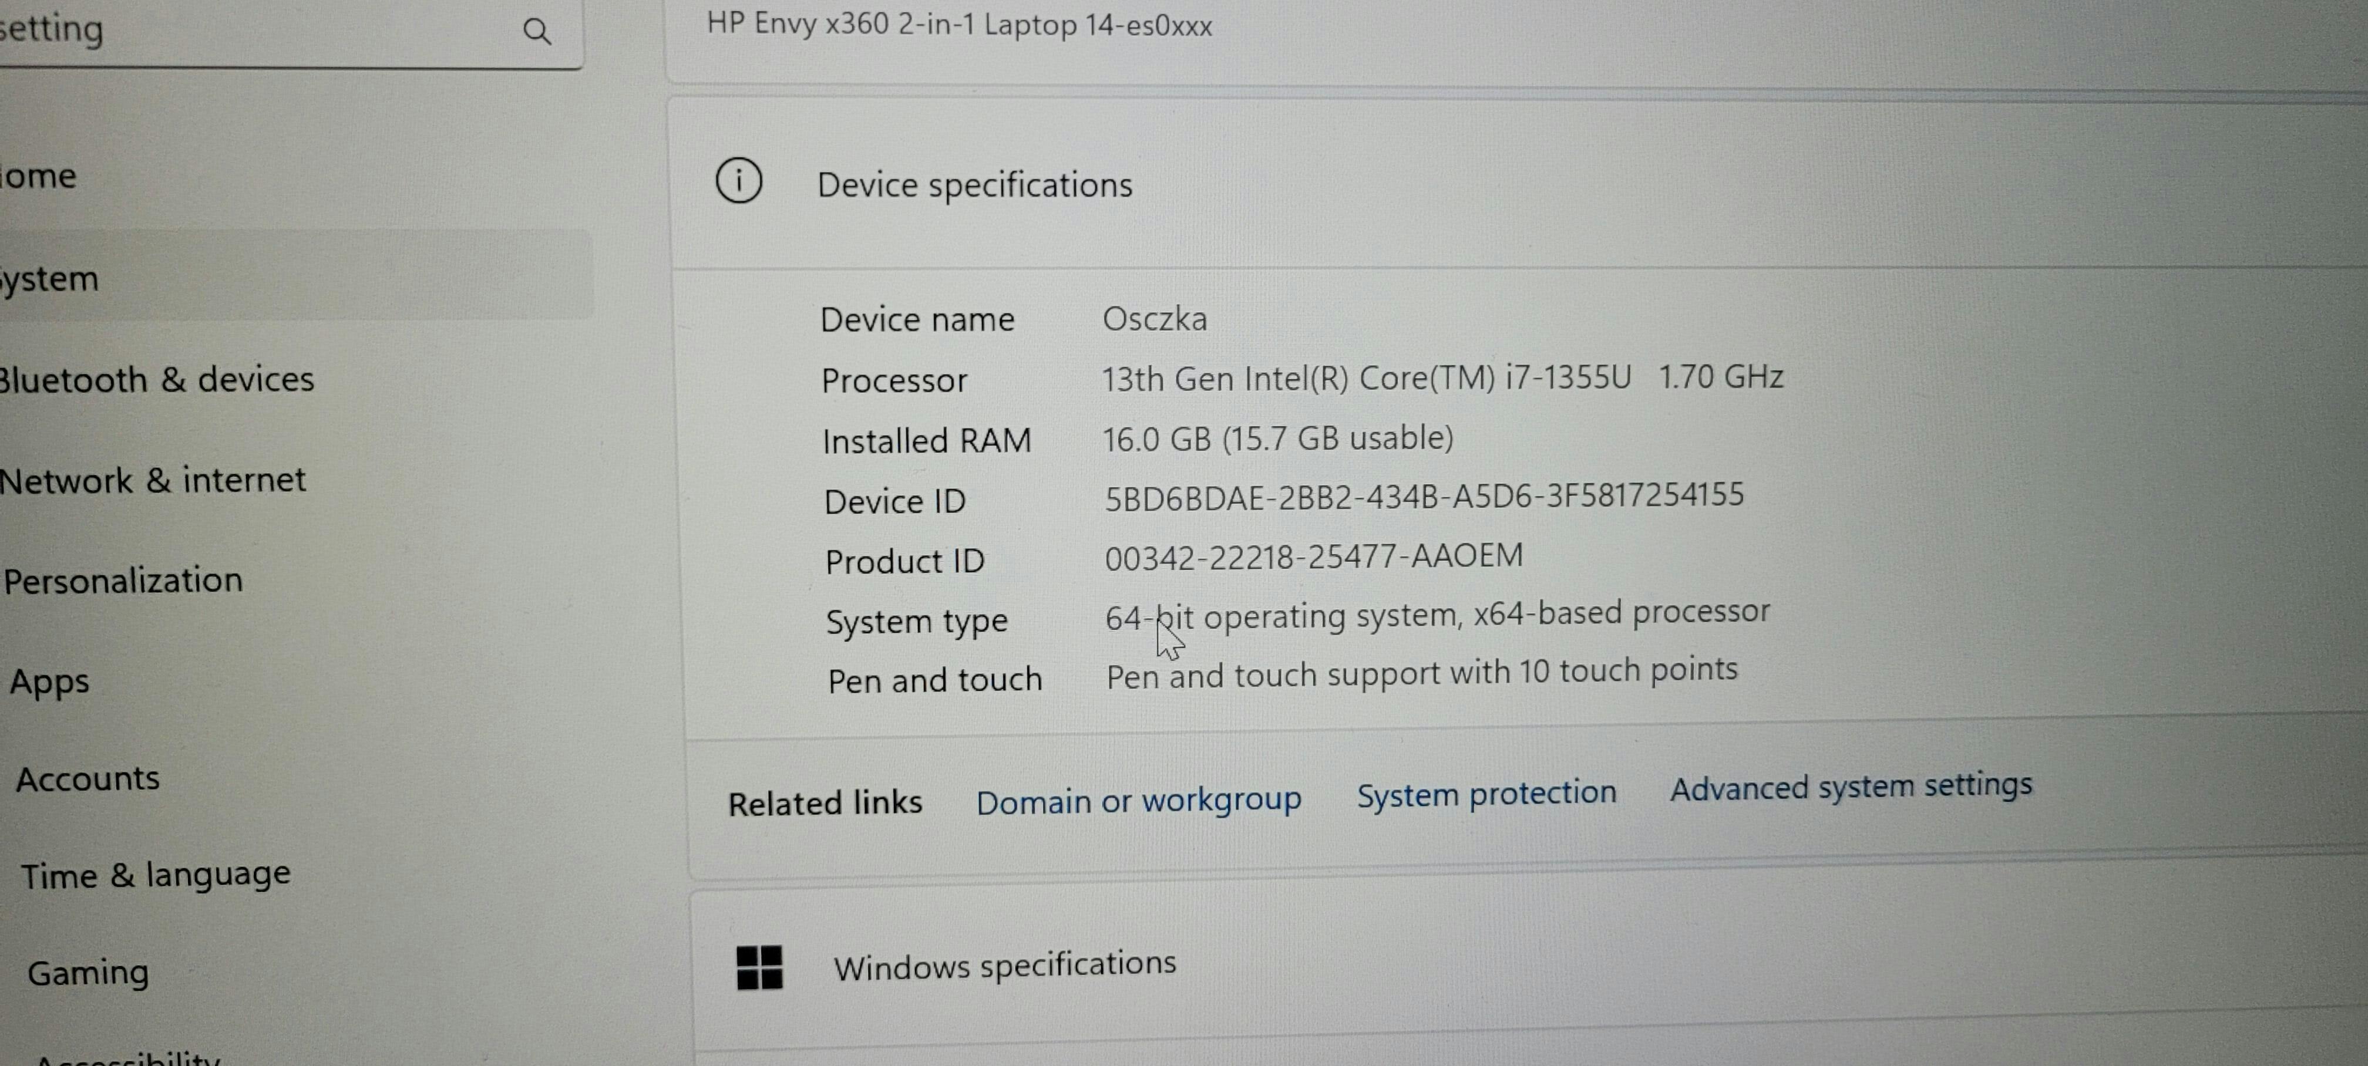Open Time & language settings

(156, 875)
